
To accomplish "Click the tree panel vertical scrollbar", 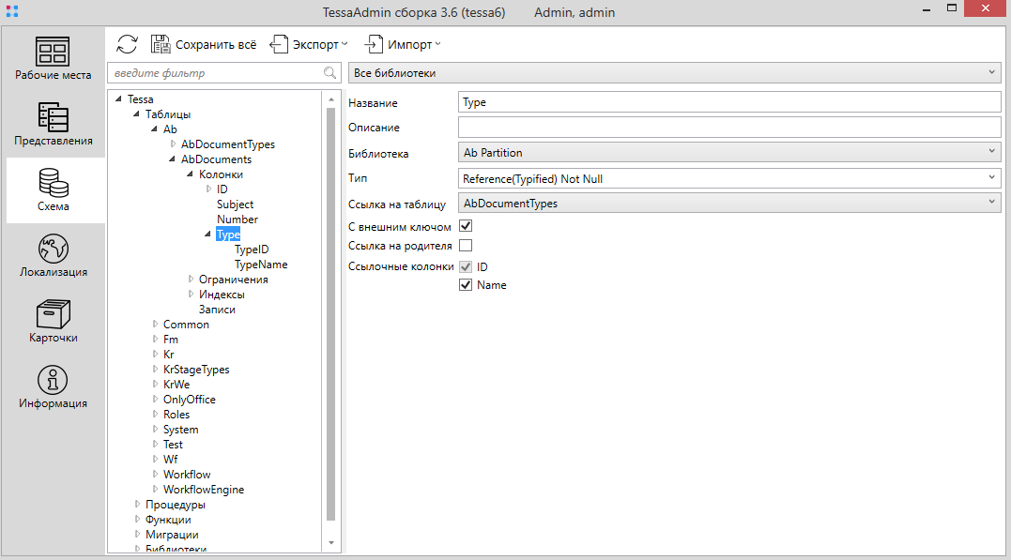I will [x=330, y=310].
